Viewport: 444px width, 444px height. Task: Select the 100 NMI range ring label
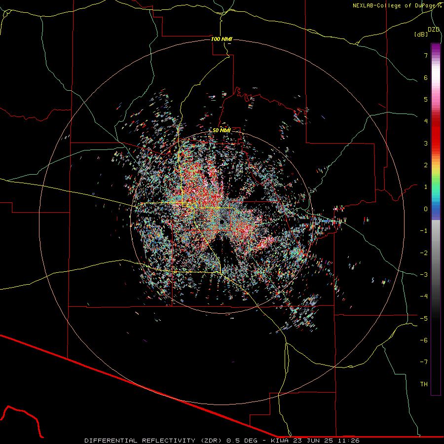[x=221, y=39]
